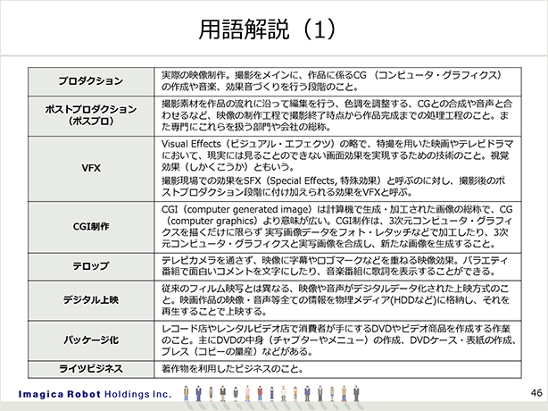The width and height of the screenshot is (548, 411).
Task: Click the slide title 用語解説（1）
Action: click(x=267, y=29)
